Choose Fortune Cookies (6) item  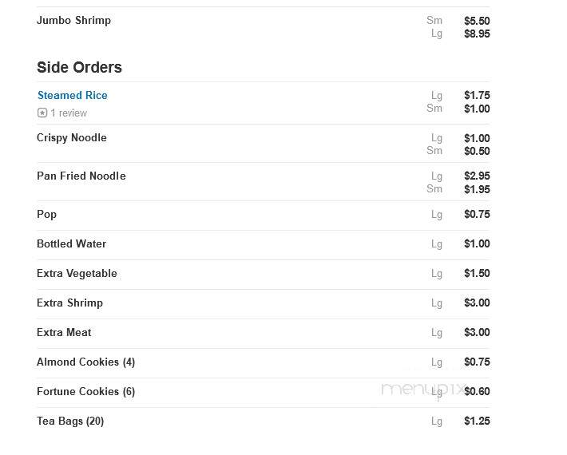coord(85,392)
